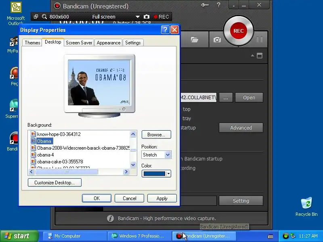Click the up-arrow collapse icon in Bandicam panel
The width and height of the screenshot is (323, 242).
tap(252, 56)
